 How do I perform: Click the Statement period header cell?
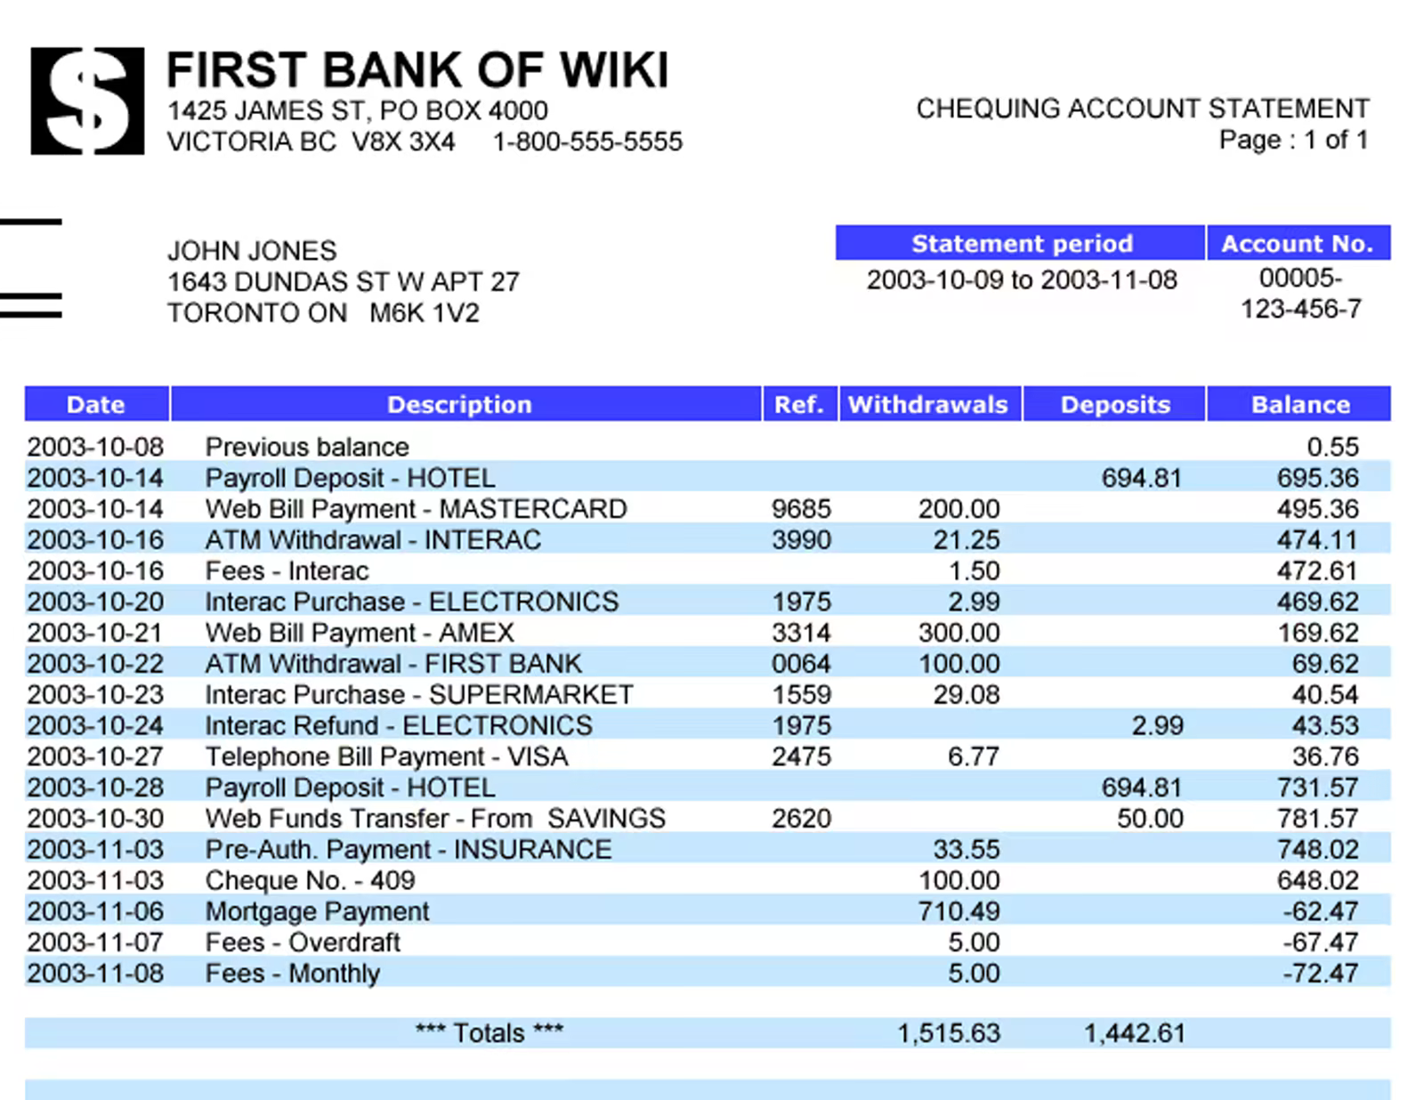pos(1020,243)
